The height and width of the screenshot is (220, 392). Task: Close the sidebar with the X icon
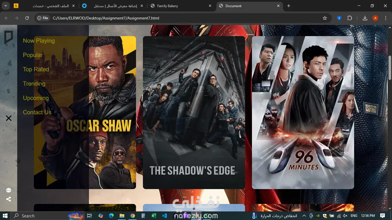pos(9,118)
